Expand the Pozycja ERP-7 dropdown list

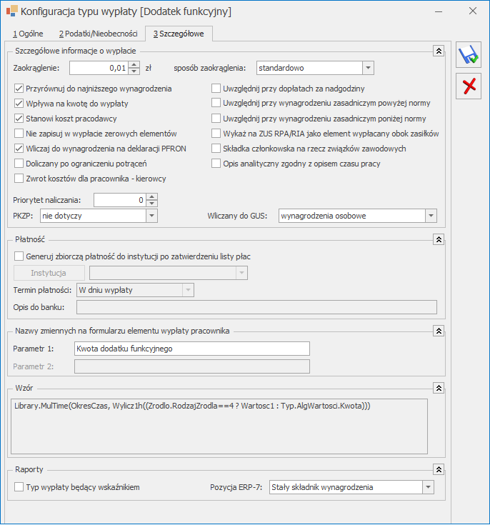pos(427,487)
